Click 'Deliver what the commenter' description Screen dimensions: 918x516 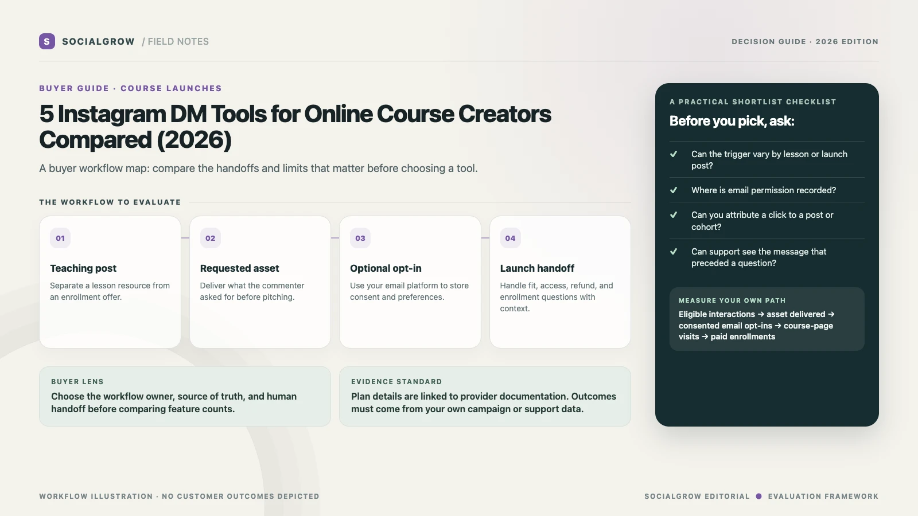252,291
